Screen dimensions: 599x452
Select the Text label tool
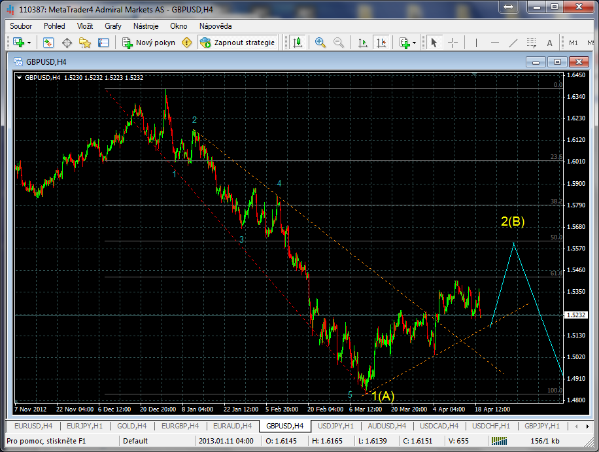[x=549, y=43]
